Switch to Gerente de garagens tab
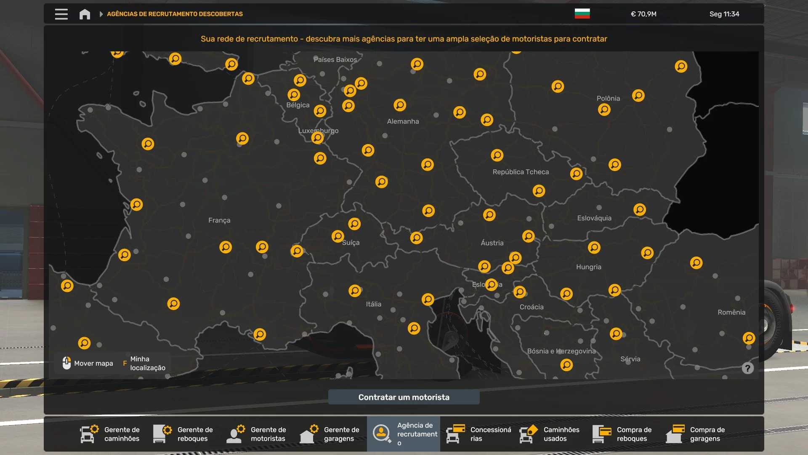This screenshot has width=808, height=455. coord(330,434)
